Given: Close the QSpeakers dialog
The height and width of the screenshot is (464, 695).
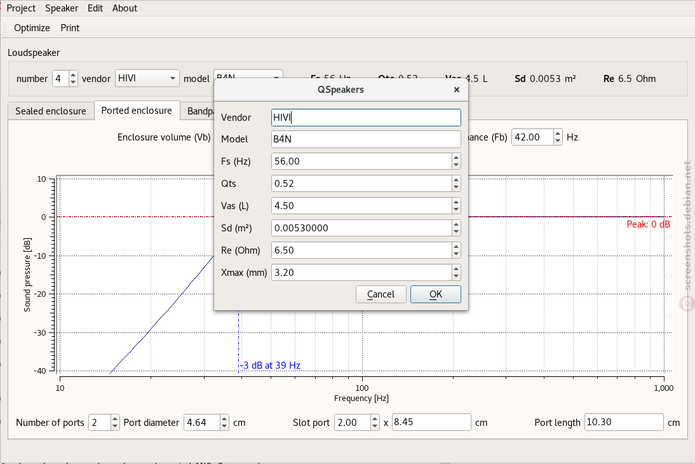Looking at the screenshot, I should point(457,90).
